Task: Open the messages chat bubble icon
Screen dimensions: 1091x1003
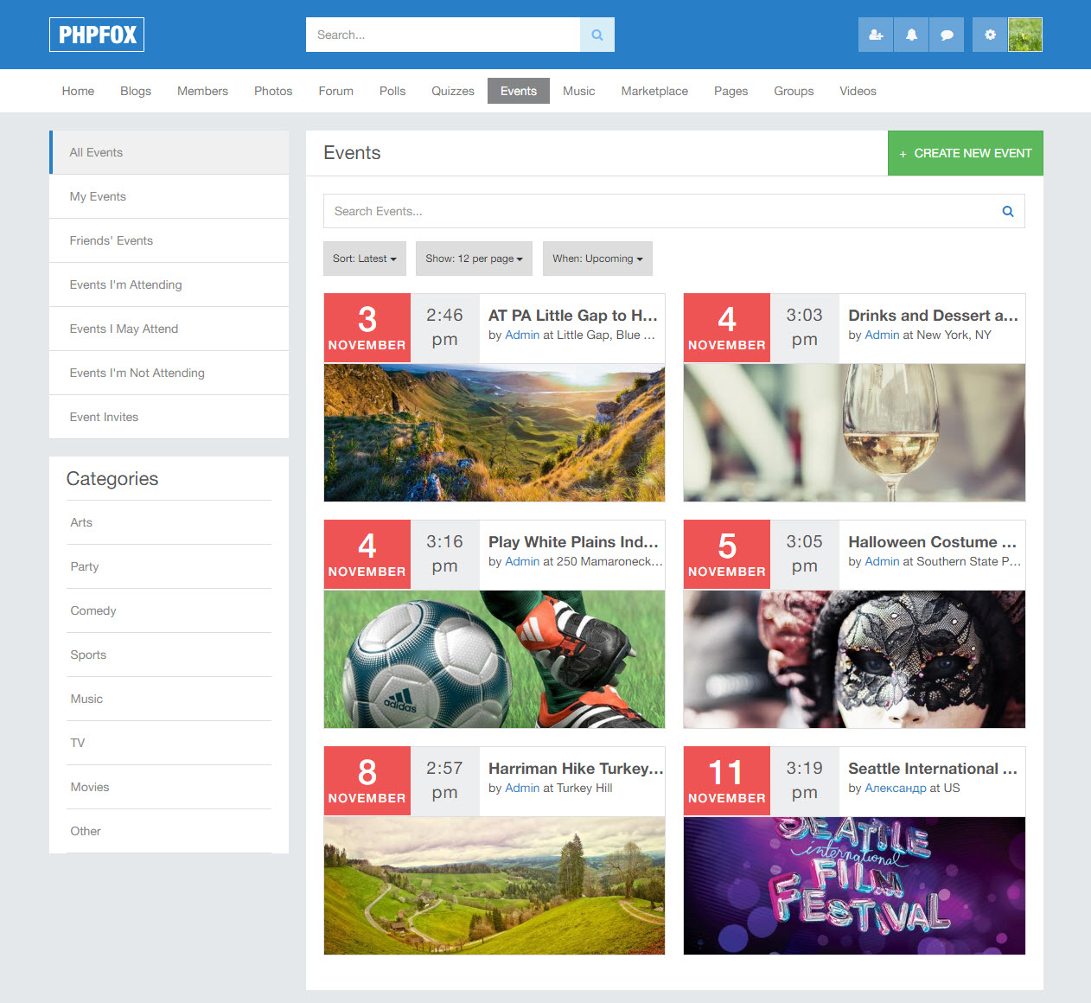Action: (x=947, y=35)
